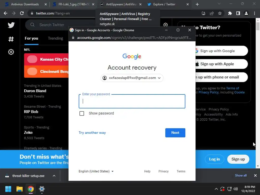
Task: Open the Extensions puzzle icon
Action: point(230,13)
